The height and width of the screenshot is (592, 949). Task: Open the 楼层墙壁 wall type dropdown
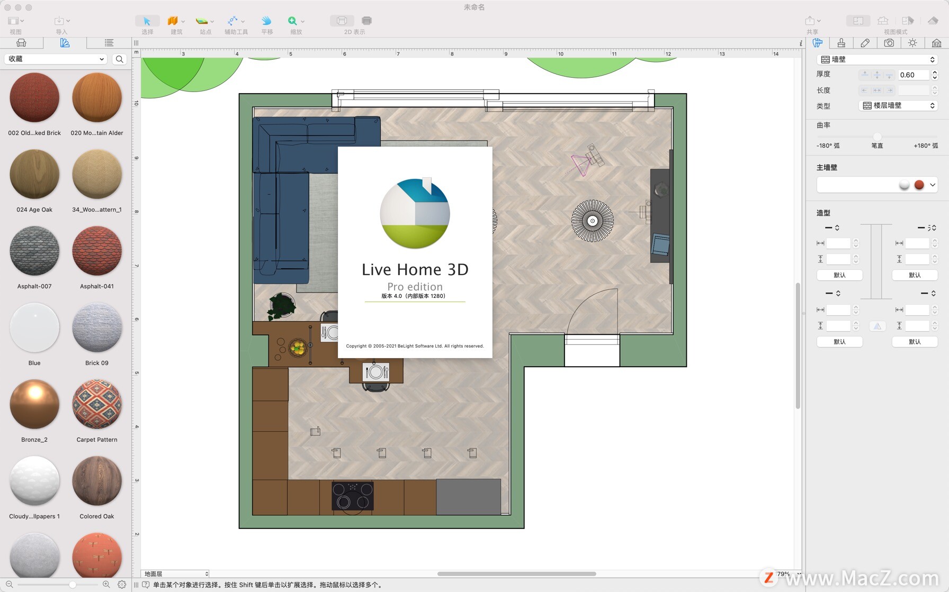tap(898, 105)
